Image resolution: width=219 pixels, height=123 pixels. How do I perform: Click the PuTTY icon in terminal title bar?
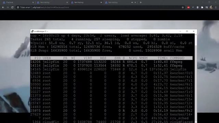coord(32,31)
